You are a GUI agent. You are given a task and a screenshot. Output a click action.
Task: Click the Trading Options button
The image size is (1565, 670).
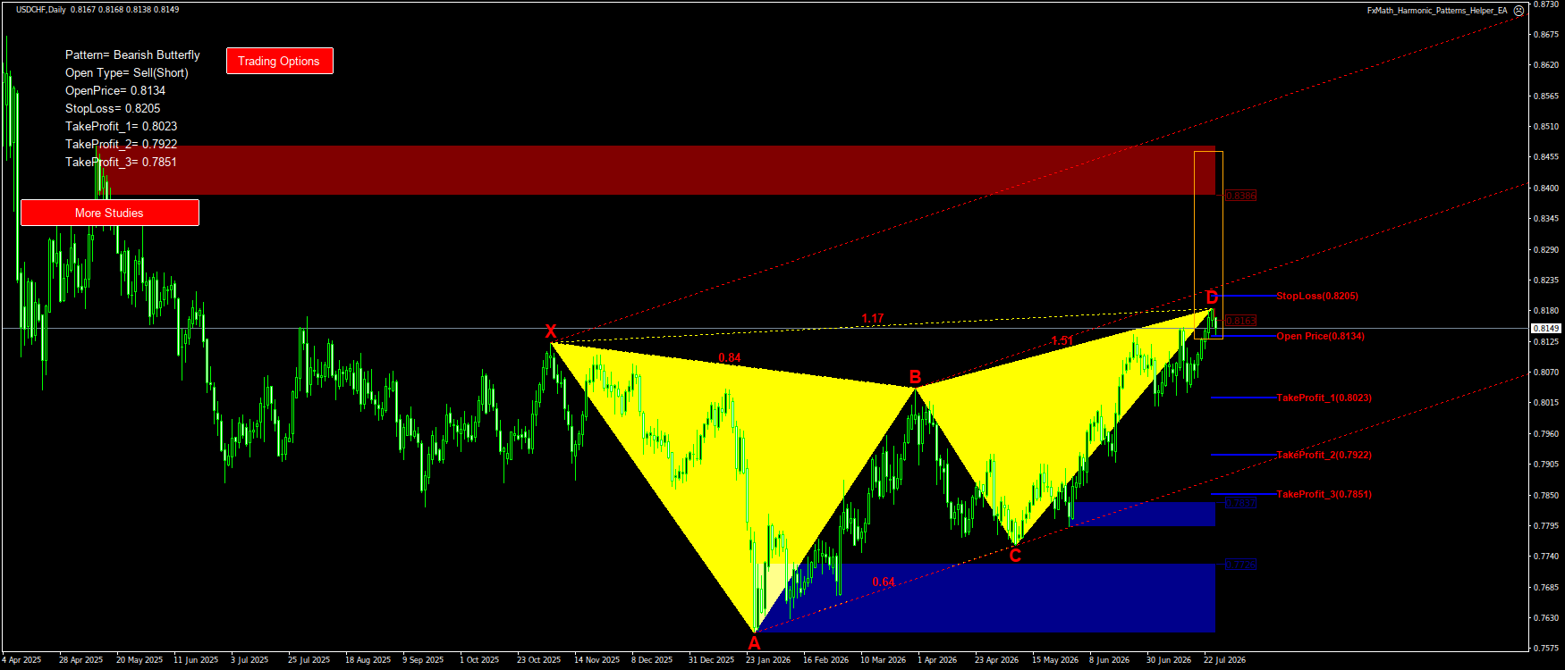click(279, 61)
